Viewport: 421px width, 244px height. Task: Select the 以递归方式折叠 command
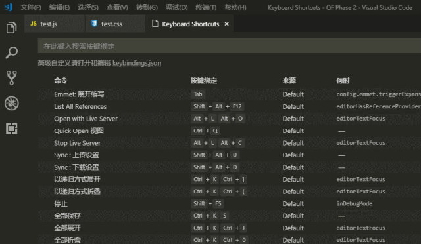pyautogui.click(x=230, y=192)
